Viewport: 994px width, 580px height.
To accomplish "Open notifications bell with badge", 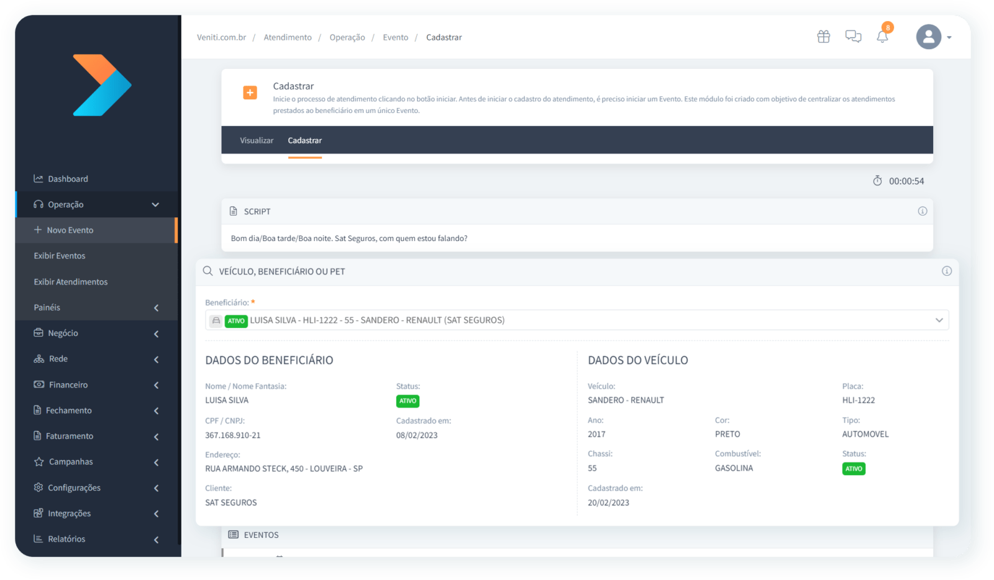I will coord(883,35).
